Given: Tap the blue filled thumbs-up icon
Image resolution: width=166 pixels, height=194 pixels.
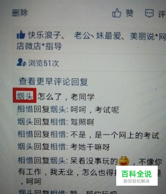Looking at the screenshot, I should pyautogui.click(x=21, y=35).
